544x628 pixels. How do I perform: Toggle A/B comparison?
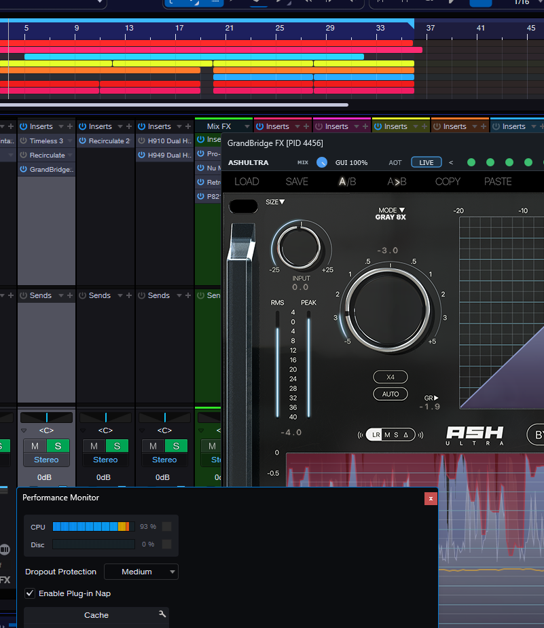347,181
